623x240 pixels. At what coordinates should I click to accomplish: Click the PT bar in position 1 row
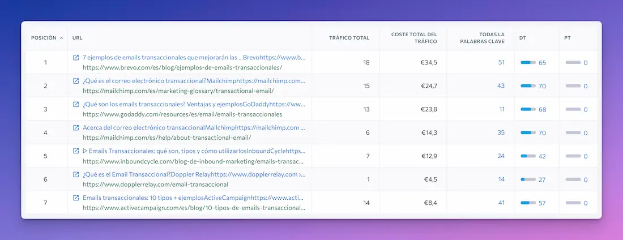point(573,62)
